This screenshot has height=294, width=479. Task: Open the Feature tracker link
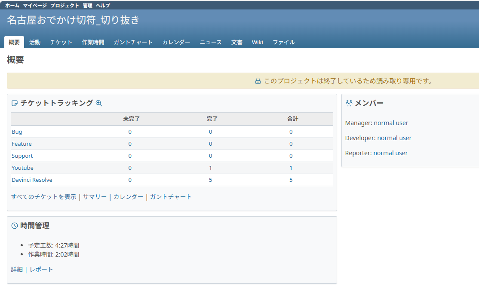coord(21,144)
